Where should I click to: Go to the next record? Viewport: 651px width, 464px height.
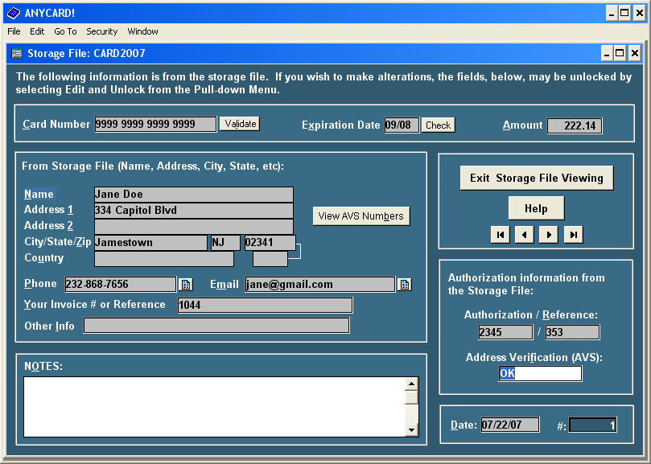tap(549, 235)
